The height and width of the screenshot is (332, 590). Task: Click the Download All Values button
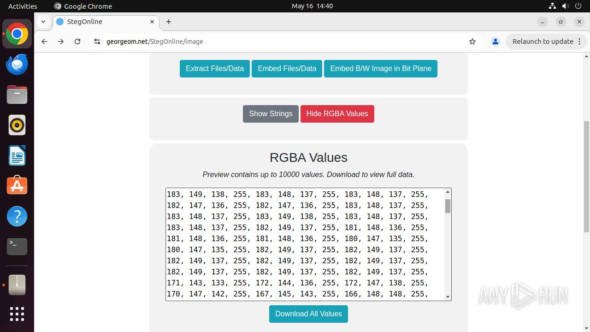click(x=308, y=314)
